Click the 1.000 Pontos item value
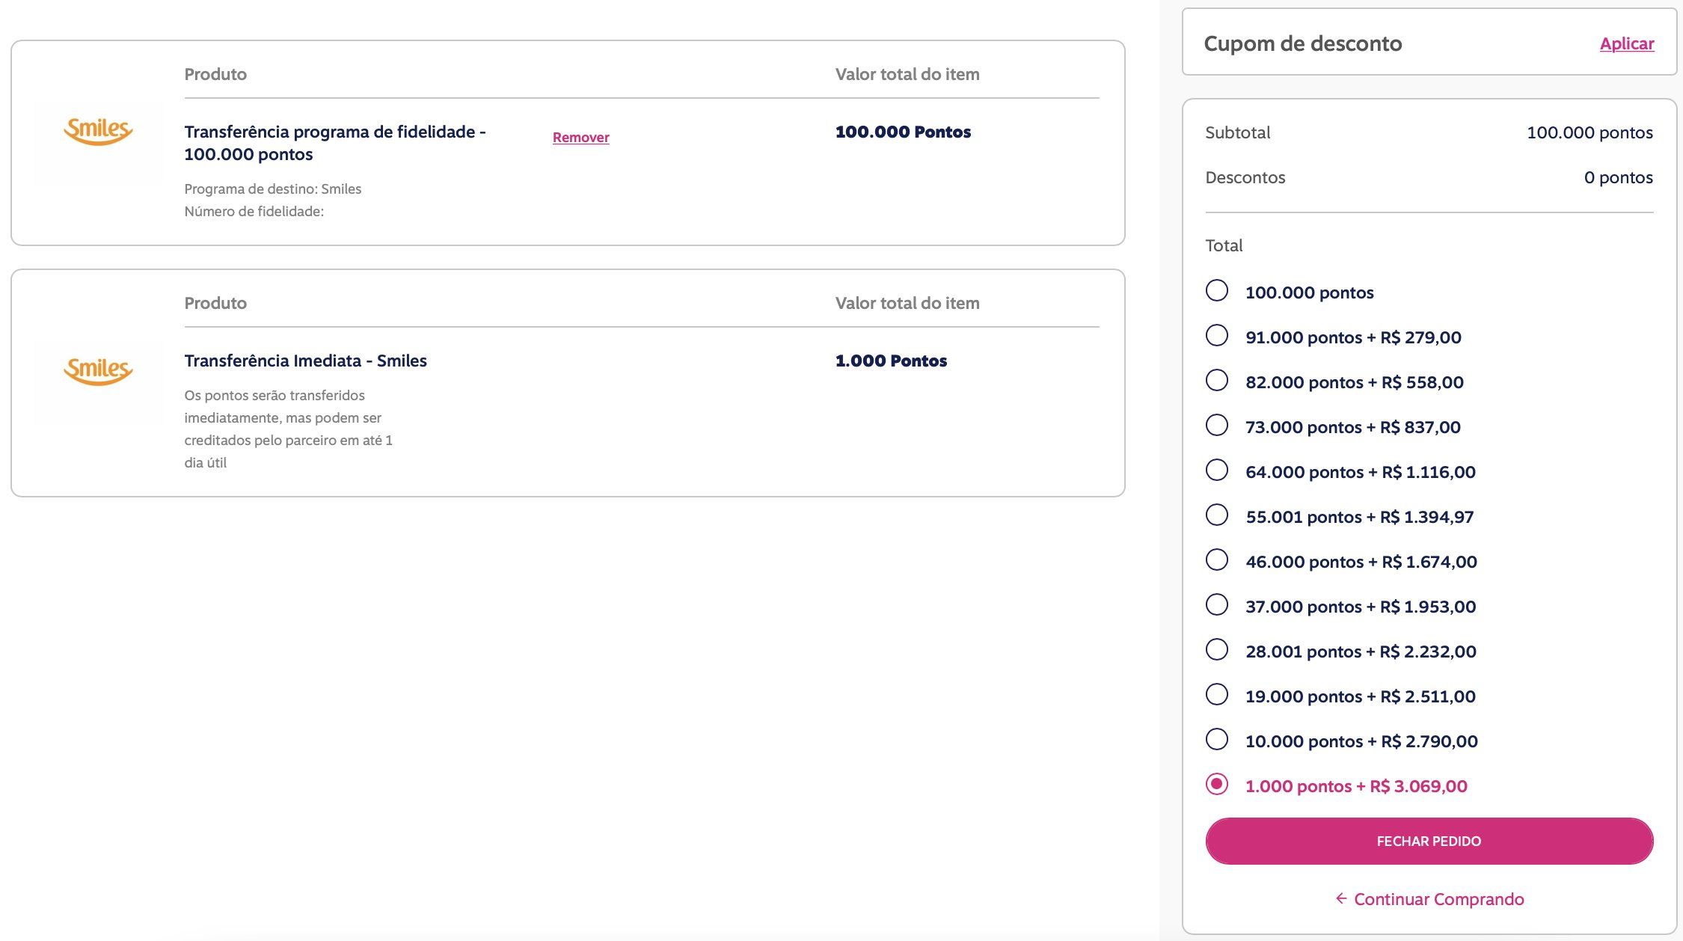This screenshot has width=1683, height=941. pyautogui.click(x=891, y=361)
